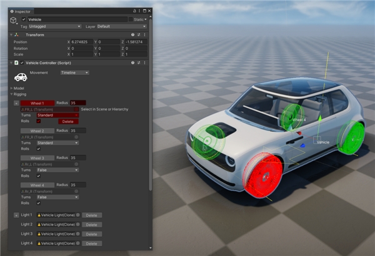
Task: Click the red front wheel gizmo
Action: click(263, 175)
